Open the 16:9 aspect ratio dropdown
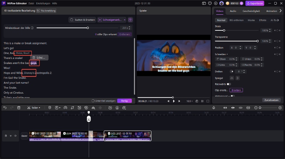Screen dimensions: 285x159 (189, 101)
